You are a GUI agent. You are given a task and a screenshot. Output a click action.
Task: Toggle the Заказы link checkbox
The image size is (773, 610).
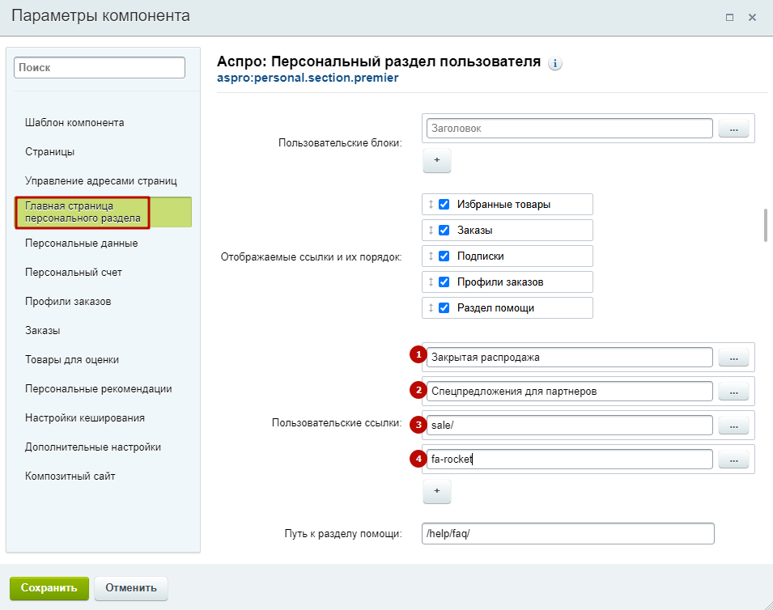tap(444, 230)
